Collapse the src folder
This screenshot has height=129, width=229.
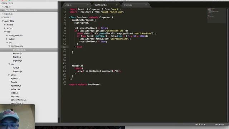7,43
